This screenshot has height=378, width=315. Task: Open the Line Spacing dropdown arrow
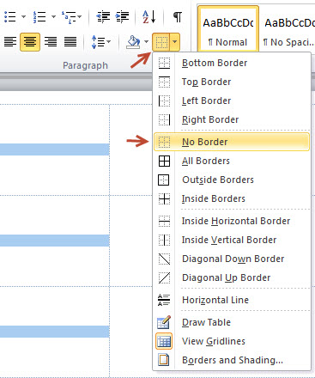(108, 42)
